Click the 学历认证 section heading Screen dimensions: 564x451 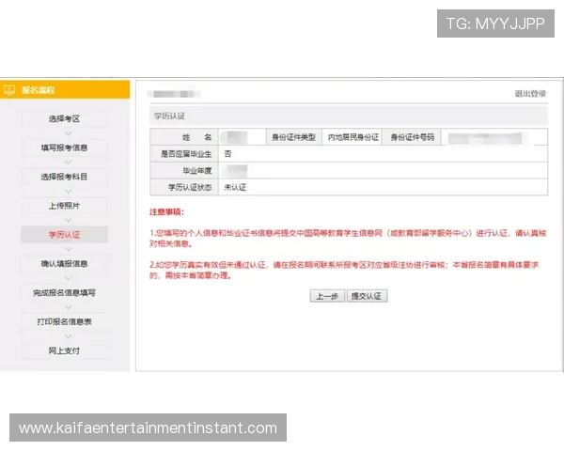click(x=170, y=116)
